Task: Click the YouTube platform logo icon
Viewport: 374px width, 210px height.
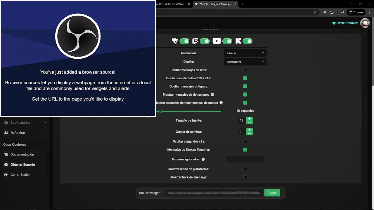Action: [217, 41]
